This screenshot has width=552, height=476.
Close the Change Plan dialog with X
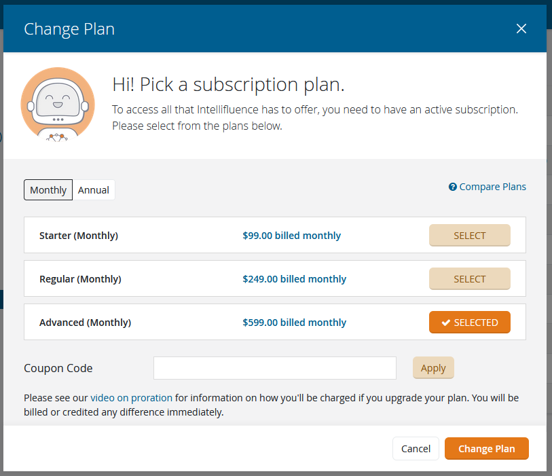coord(521,29)
